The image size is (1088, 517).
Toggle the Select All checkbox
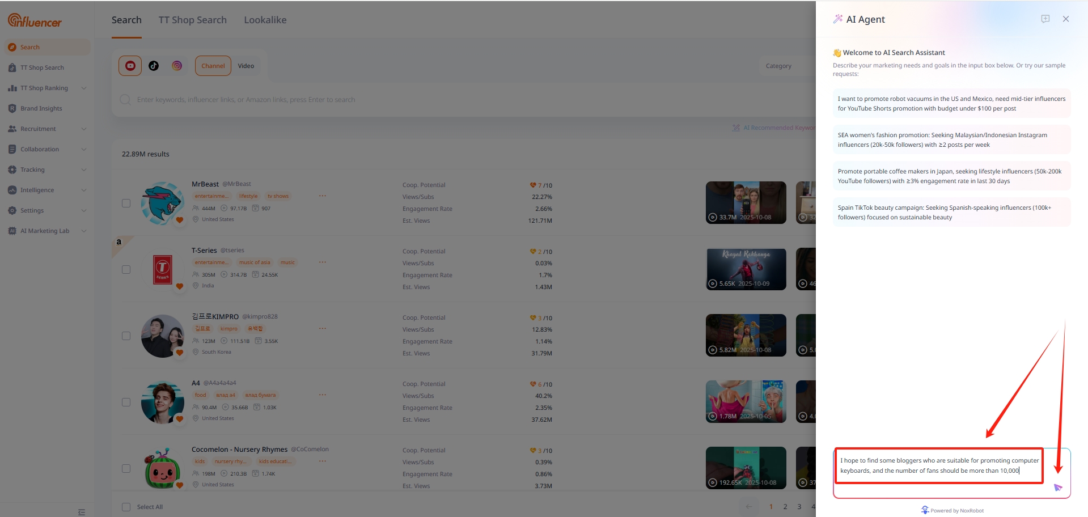(x=126, y=507)
